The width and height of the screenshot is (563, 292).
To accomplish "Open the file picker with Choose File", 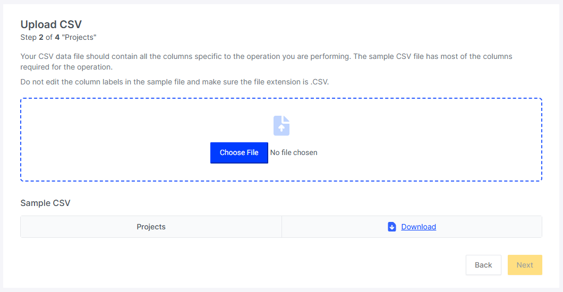I will coord(239,153).
